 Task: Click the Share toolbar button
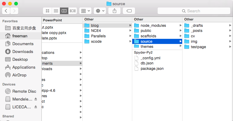pyautogui.click(x=114, y=11)
